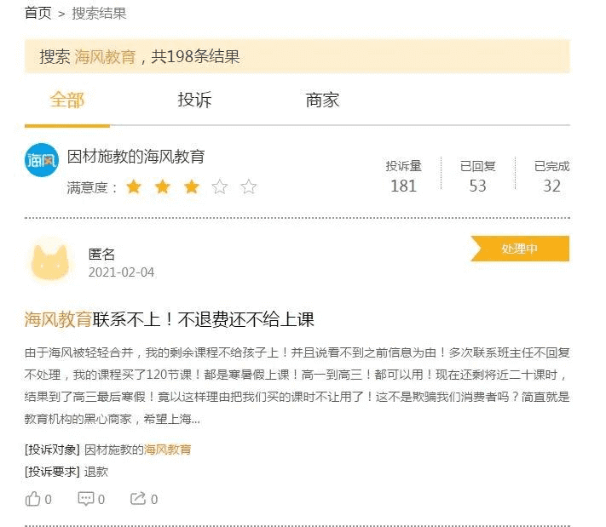Select the 全部 tab
The width and height of the screenshot is (606, 527).
tap(66, 100)
